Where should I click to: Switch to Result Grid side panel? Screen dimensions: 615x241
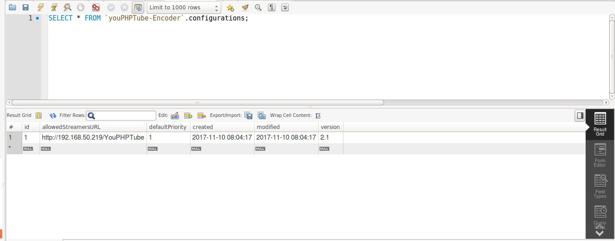tap(600, 125)
